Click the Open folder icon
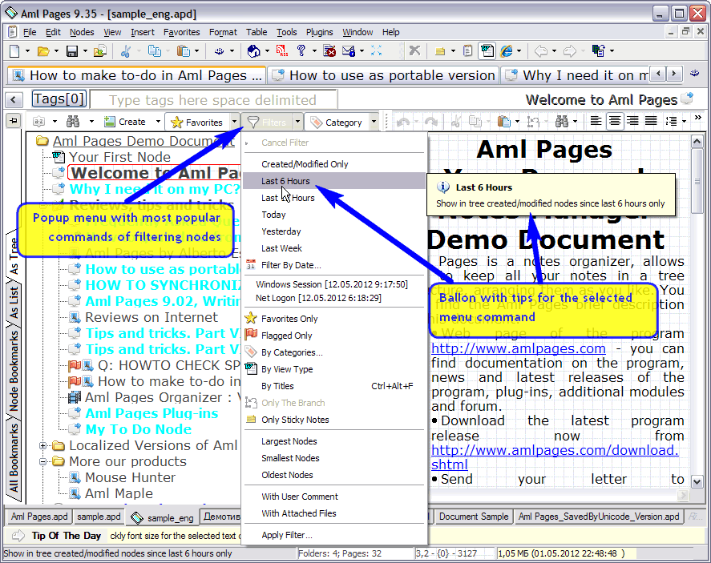 43,51
